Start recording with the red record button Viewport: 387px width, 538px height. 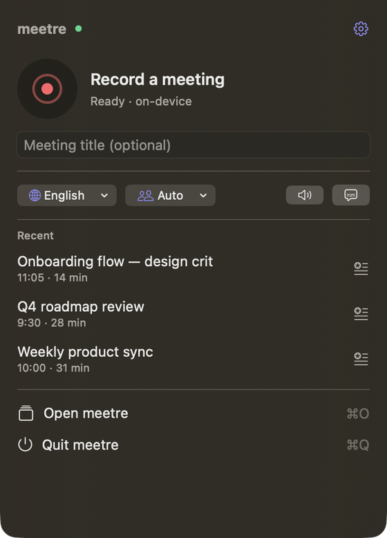47,89
